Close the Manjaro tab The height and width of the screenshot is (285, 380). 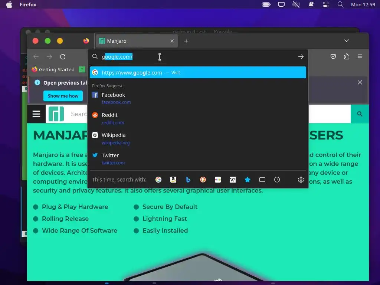click(172, 41)
